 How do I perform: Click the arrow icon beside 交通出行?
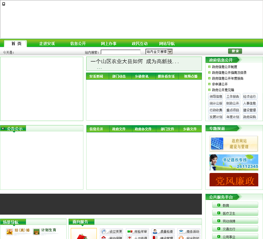click(x=219, y=229)
